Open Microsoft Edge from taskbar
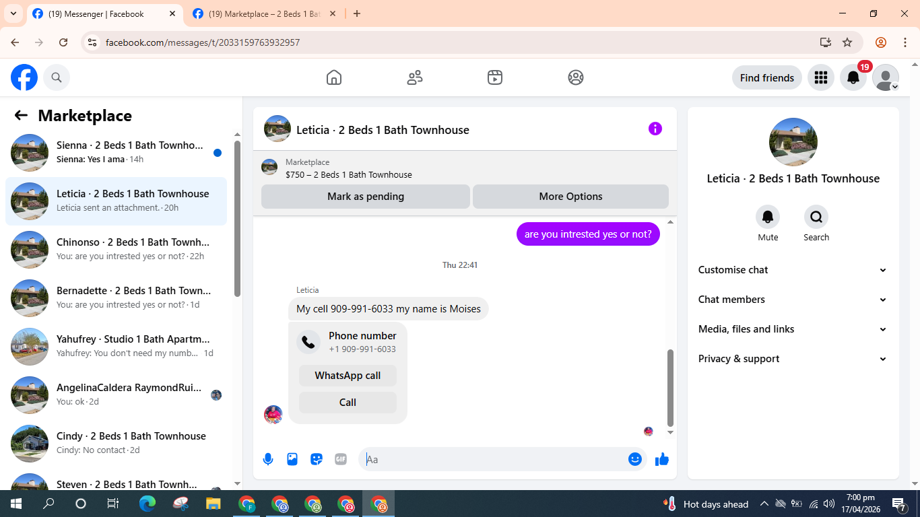This screenshot has height=517, width=920. coord(147,504)
